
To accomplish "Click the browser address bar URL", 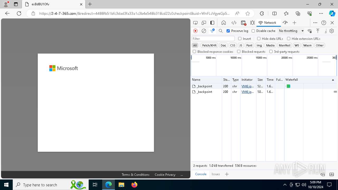I will click(134, 13).
